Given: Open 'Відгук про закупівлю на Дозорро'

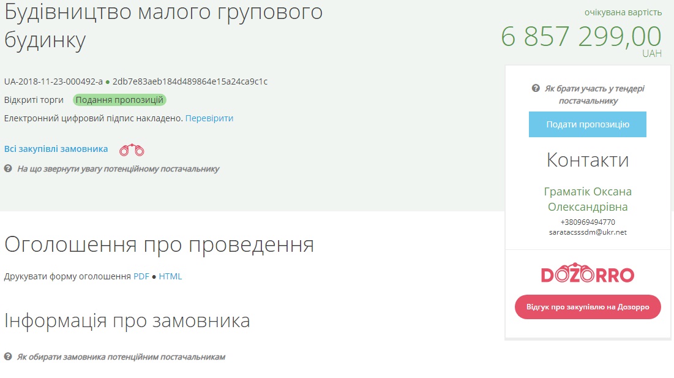Looking at the screenshot, I should tap(587, 307).
